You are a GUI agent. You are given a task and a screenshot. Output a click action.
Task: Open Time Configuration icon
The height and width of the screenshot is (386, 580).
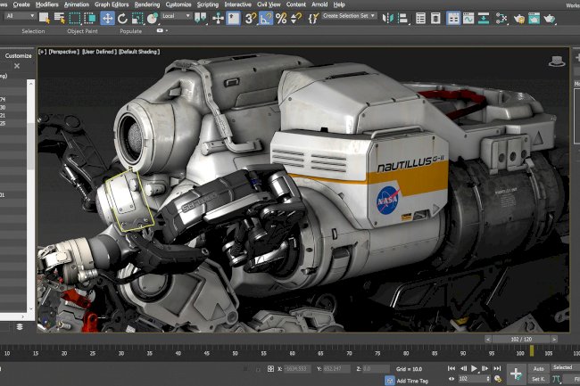click(x=498, y=379)
